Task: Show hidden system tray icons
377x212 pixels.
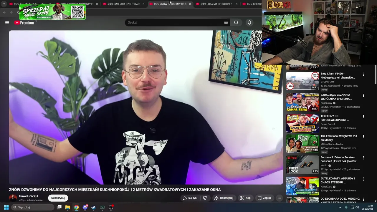Action: click(340, 207)
